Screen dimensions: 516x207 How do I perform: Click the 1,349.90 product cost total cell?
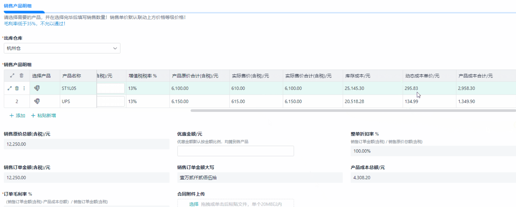pos(486,101)
